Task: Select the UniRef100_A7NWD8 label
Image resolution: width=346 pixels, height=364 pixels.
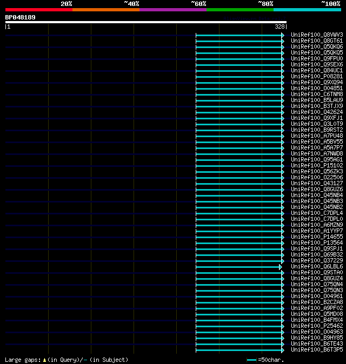Action: pos(317,154)
